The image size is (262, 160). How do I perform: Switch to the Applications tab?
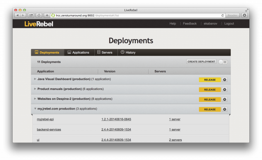coord(79,53)
